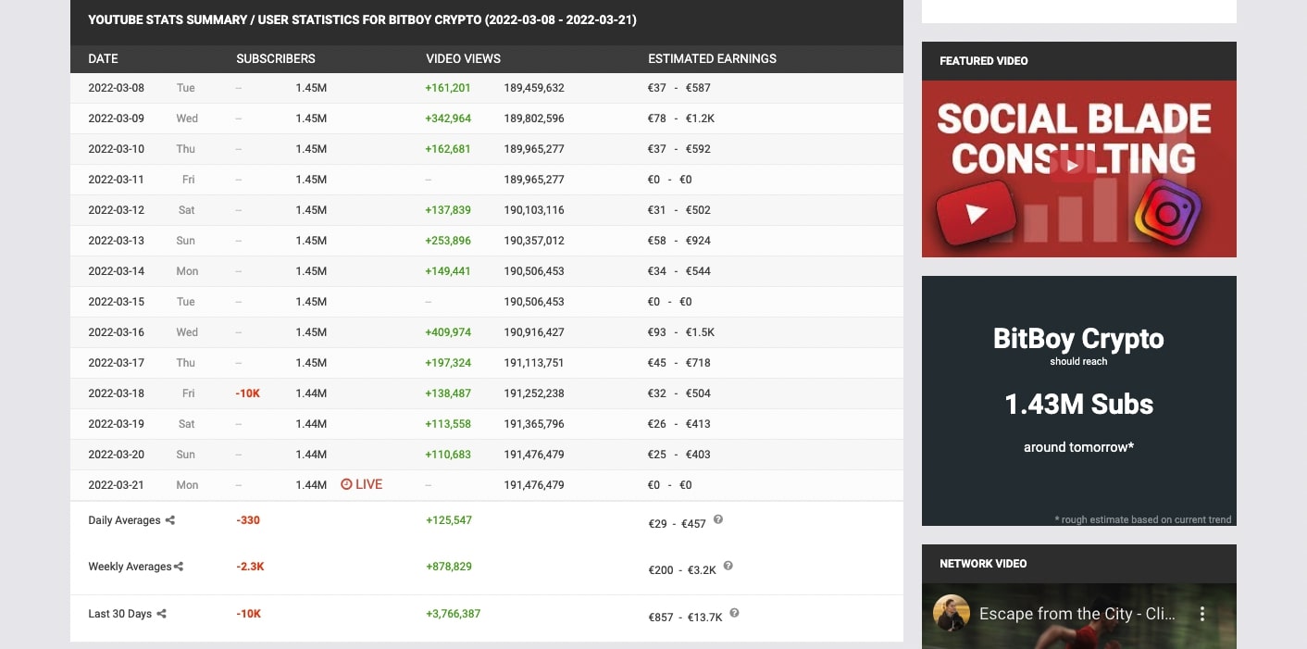The height and width of the screenshot is (649, 1307).
Task: Play the Social Blade Consulting featured video
Action: [x=1071, y=165]
